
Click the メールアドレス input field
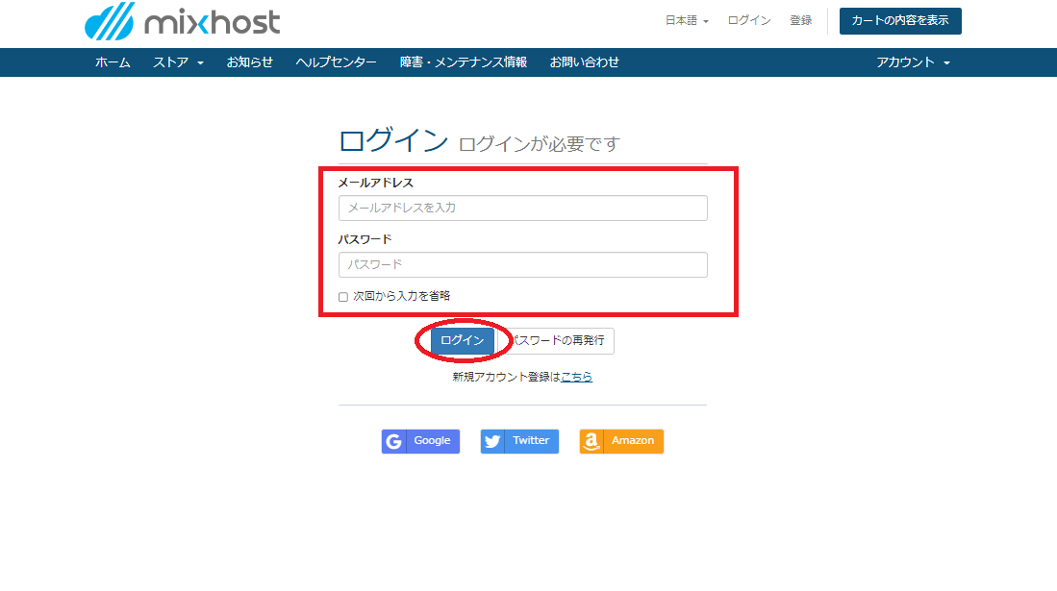(522, 208)
